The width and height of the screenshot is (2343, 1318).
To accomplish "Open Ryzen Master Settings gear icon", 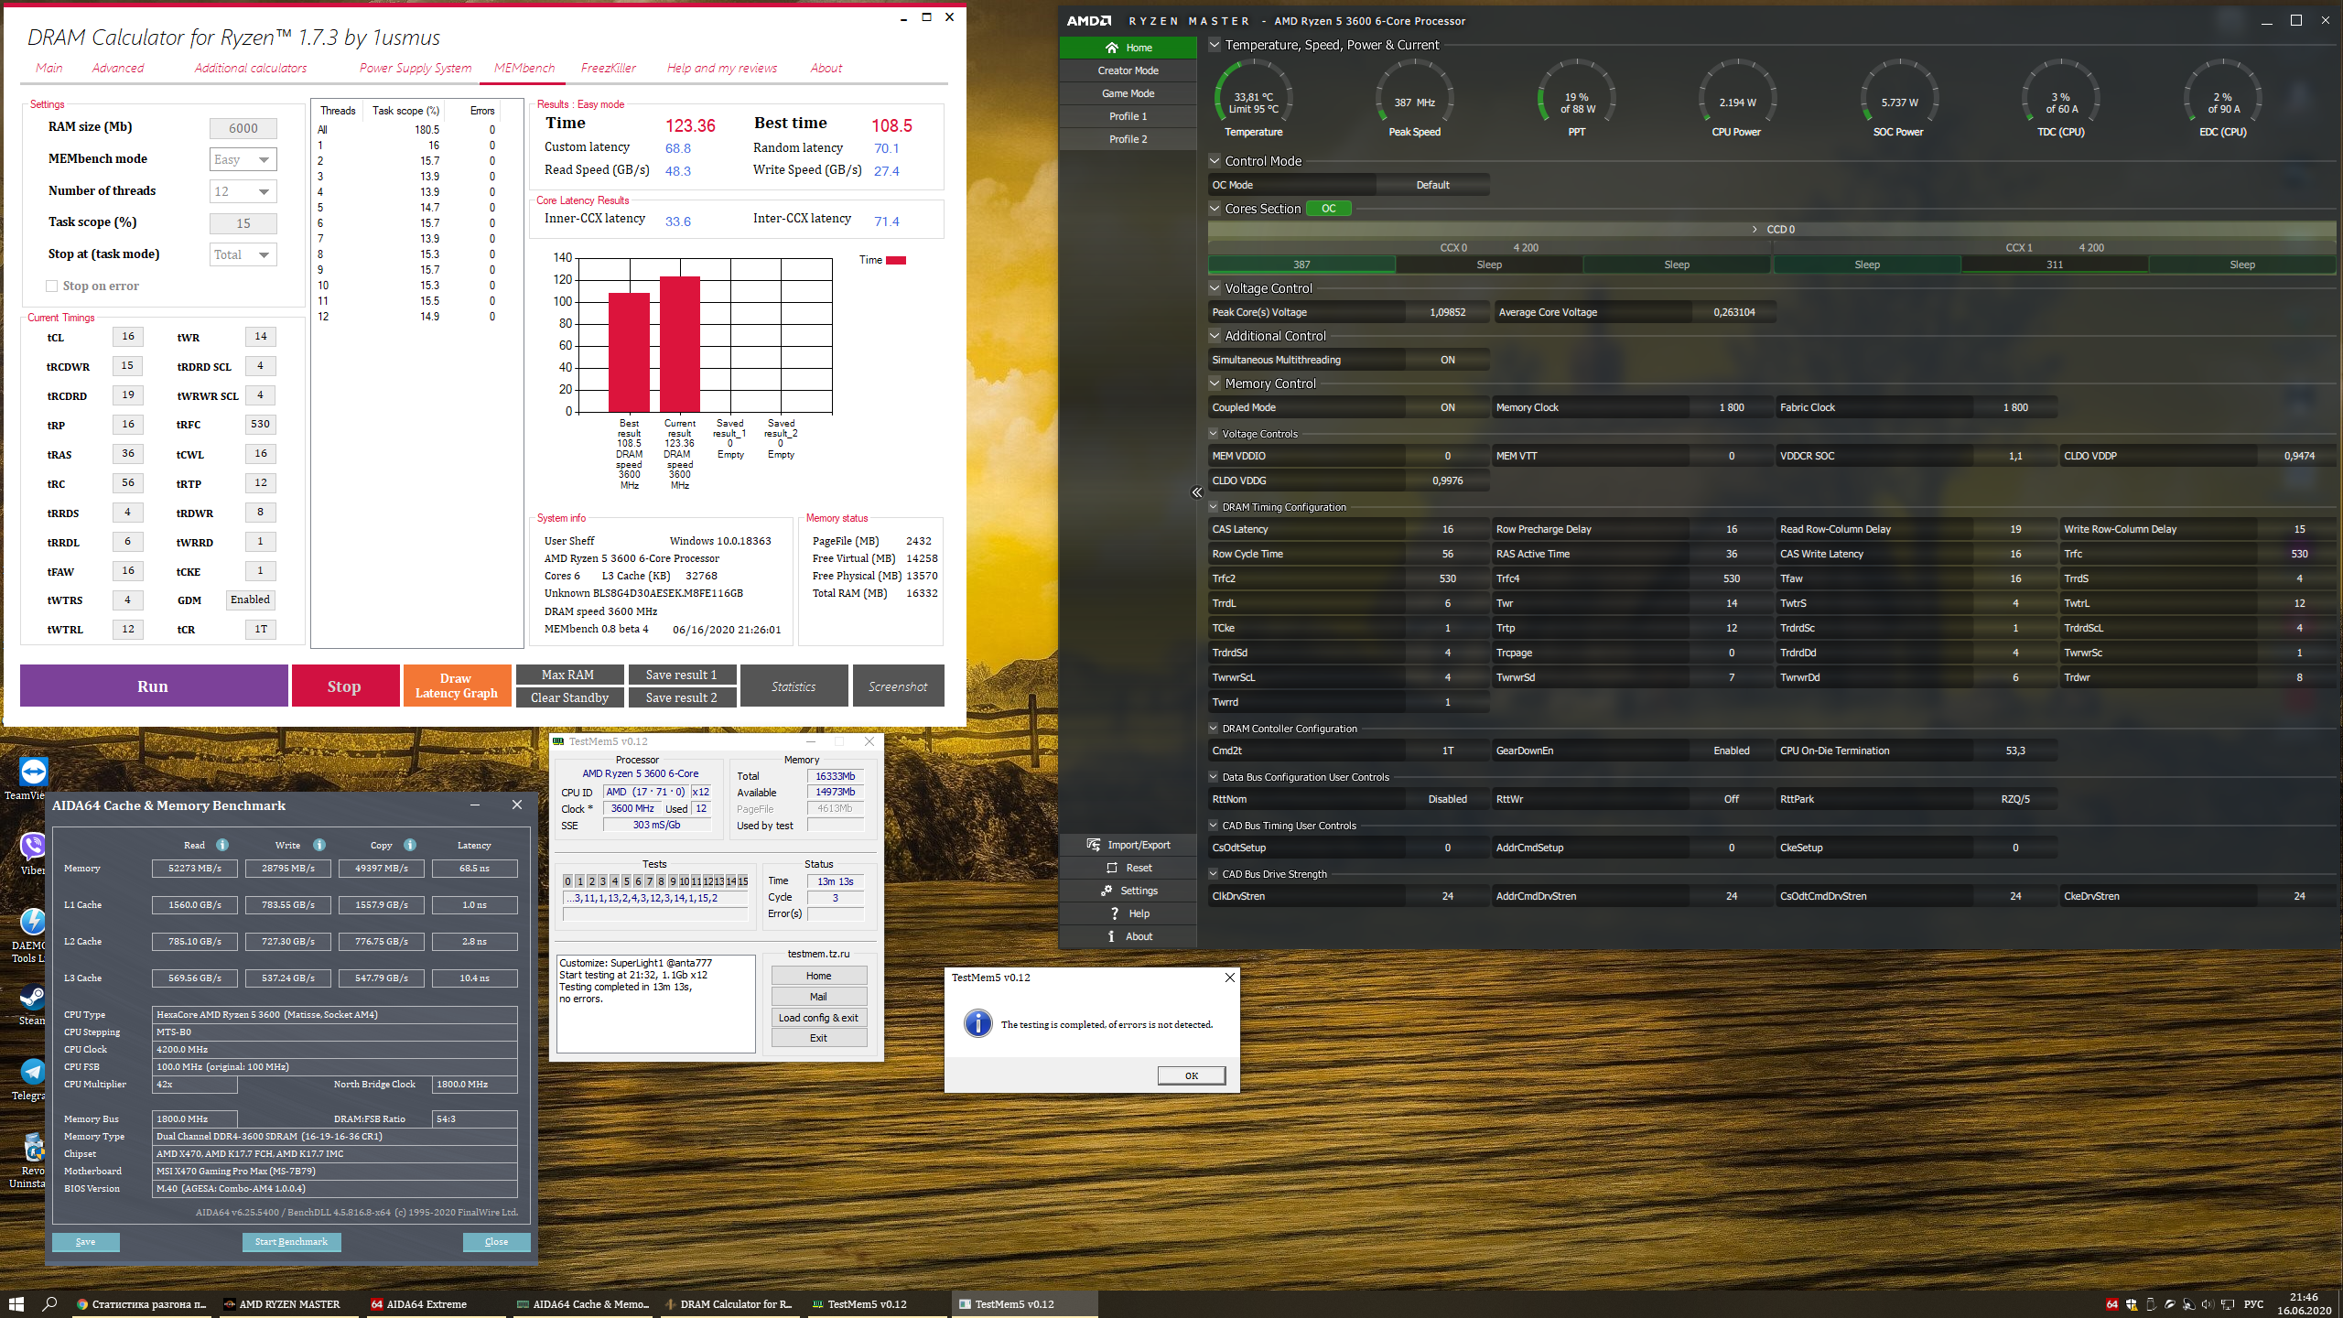I will [1107, 891].
